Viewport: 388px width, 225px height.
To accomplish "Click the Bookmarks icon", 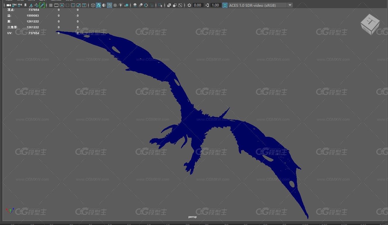I will pos(25,5).
